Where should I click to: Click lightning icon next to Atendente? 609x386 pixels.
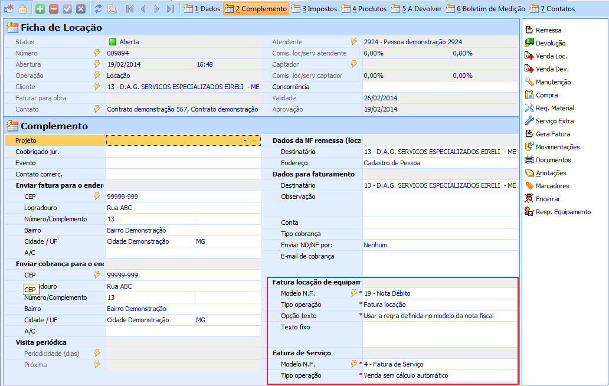point(354,41)
